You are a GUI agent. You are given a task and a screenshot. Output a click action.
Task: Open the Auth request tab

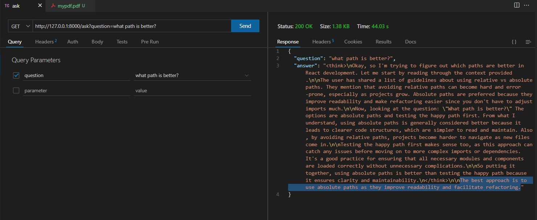pyautogui.click(x=73, y=42)
